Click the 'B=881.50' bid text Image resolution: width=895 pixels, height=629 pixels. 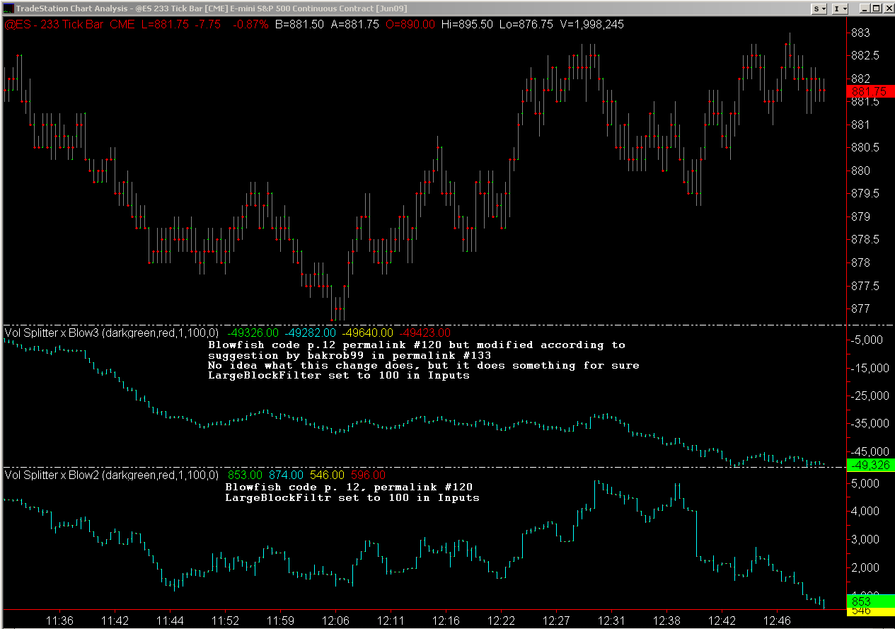coord(299,24)
